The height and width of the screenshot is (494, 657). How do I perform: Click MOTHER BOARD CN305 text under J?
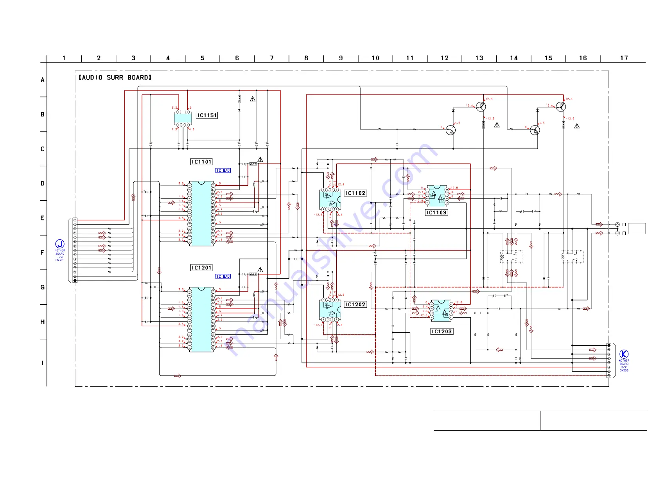click(x=60, y=255)
